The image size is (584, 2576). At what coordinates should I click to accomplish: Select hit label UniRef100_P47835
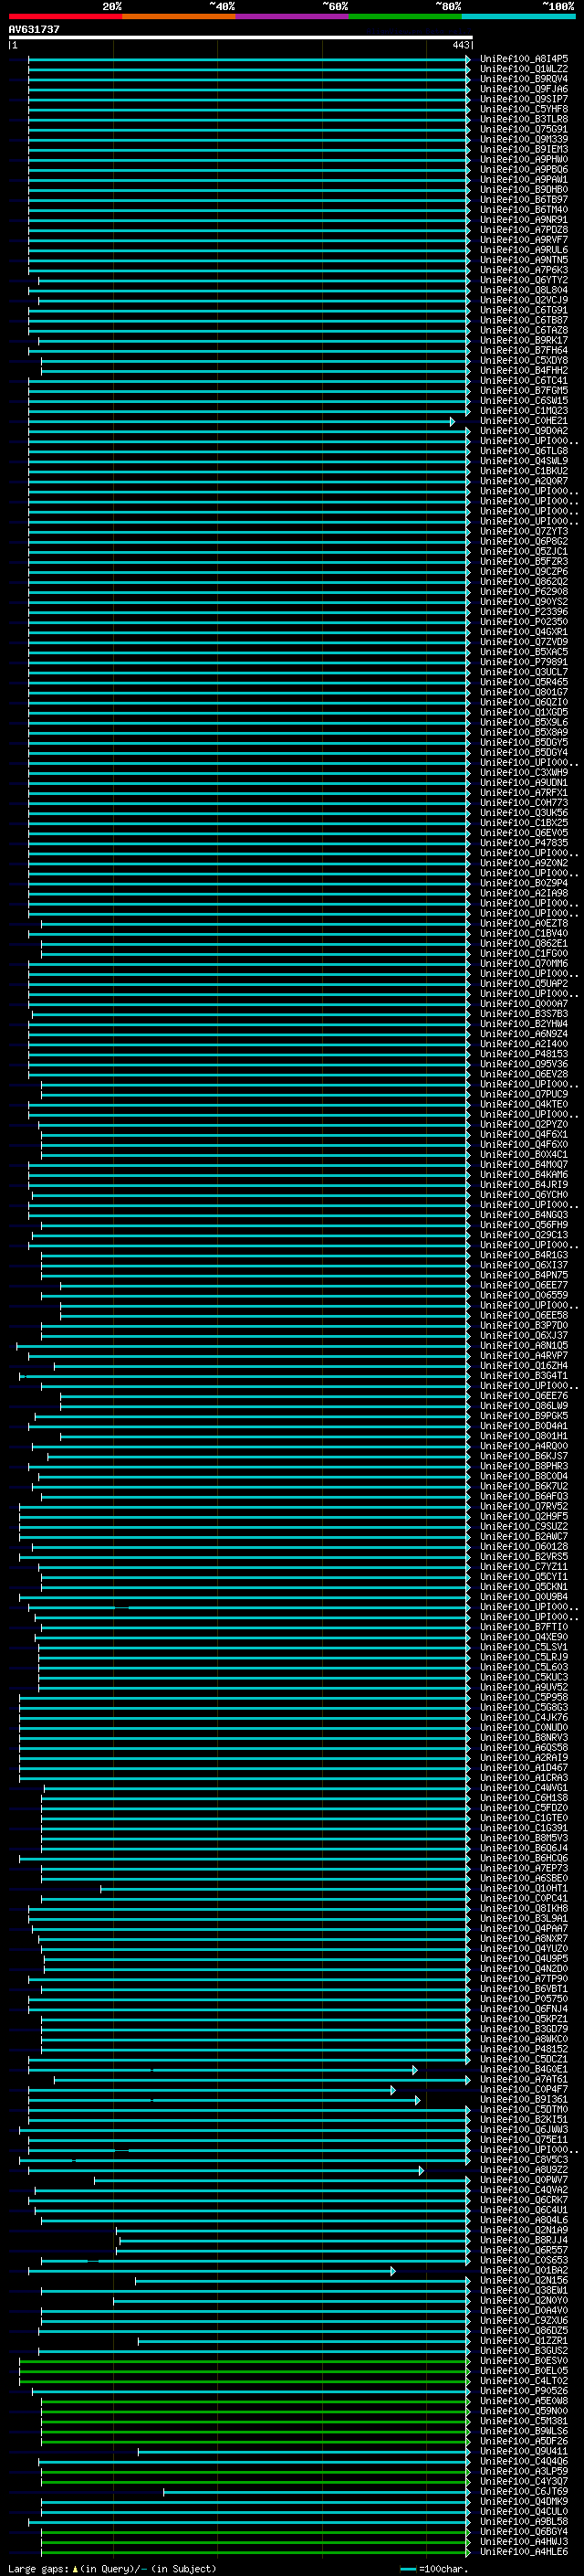point(524,843)
